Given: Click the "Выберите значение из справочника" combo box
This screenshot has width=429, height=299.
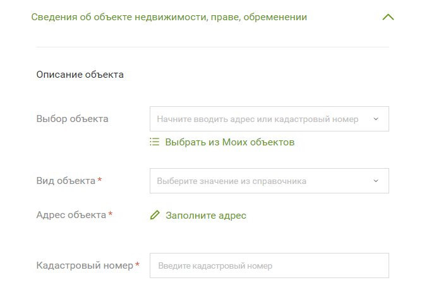Looking at the screenshot, I should pos(259,181).
